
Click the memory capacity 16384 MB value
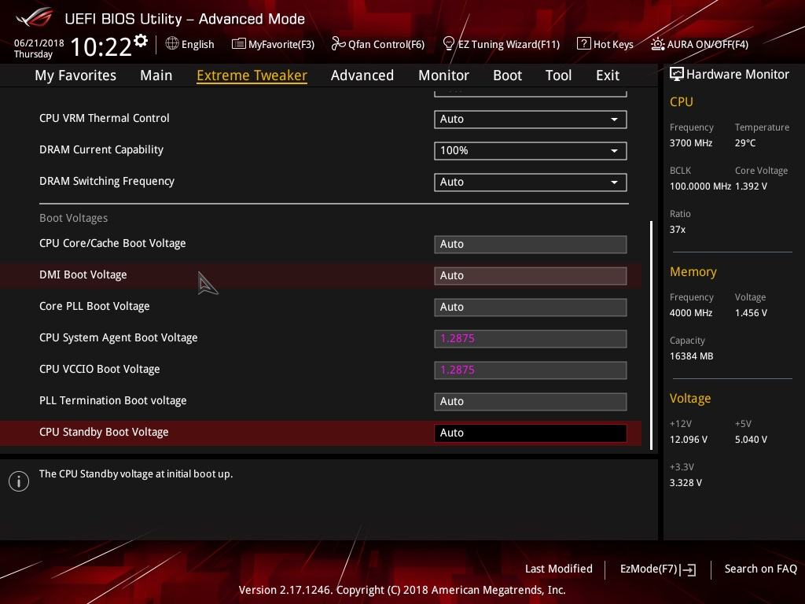click(692, 356)
